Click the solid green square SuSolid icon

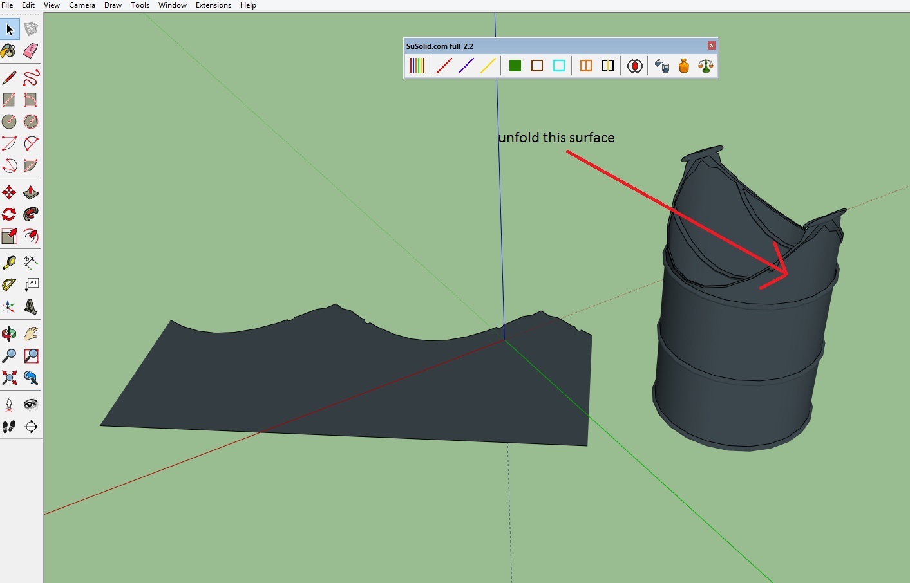click(x=515, y=66)
